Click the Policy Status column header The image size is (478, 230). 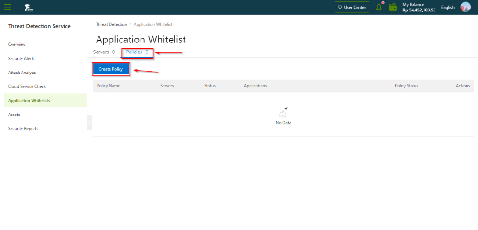coord(407,86)
